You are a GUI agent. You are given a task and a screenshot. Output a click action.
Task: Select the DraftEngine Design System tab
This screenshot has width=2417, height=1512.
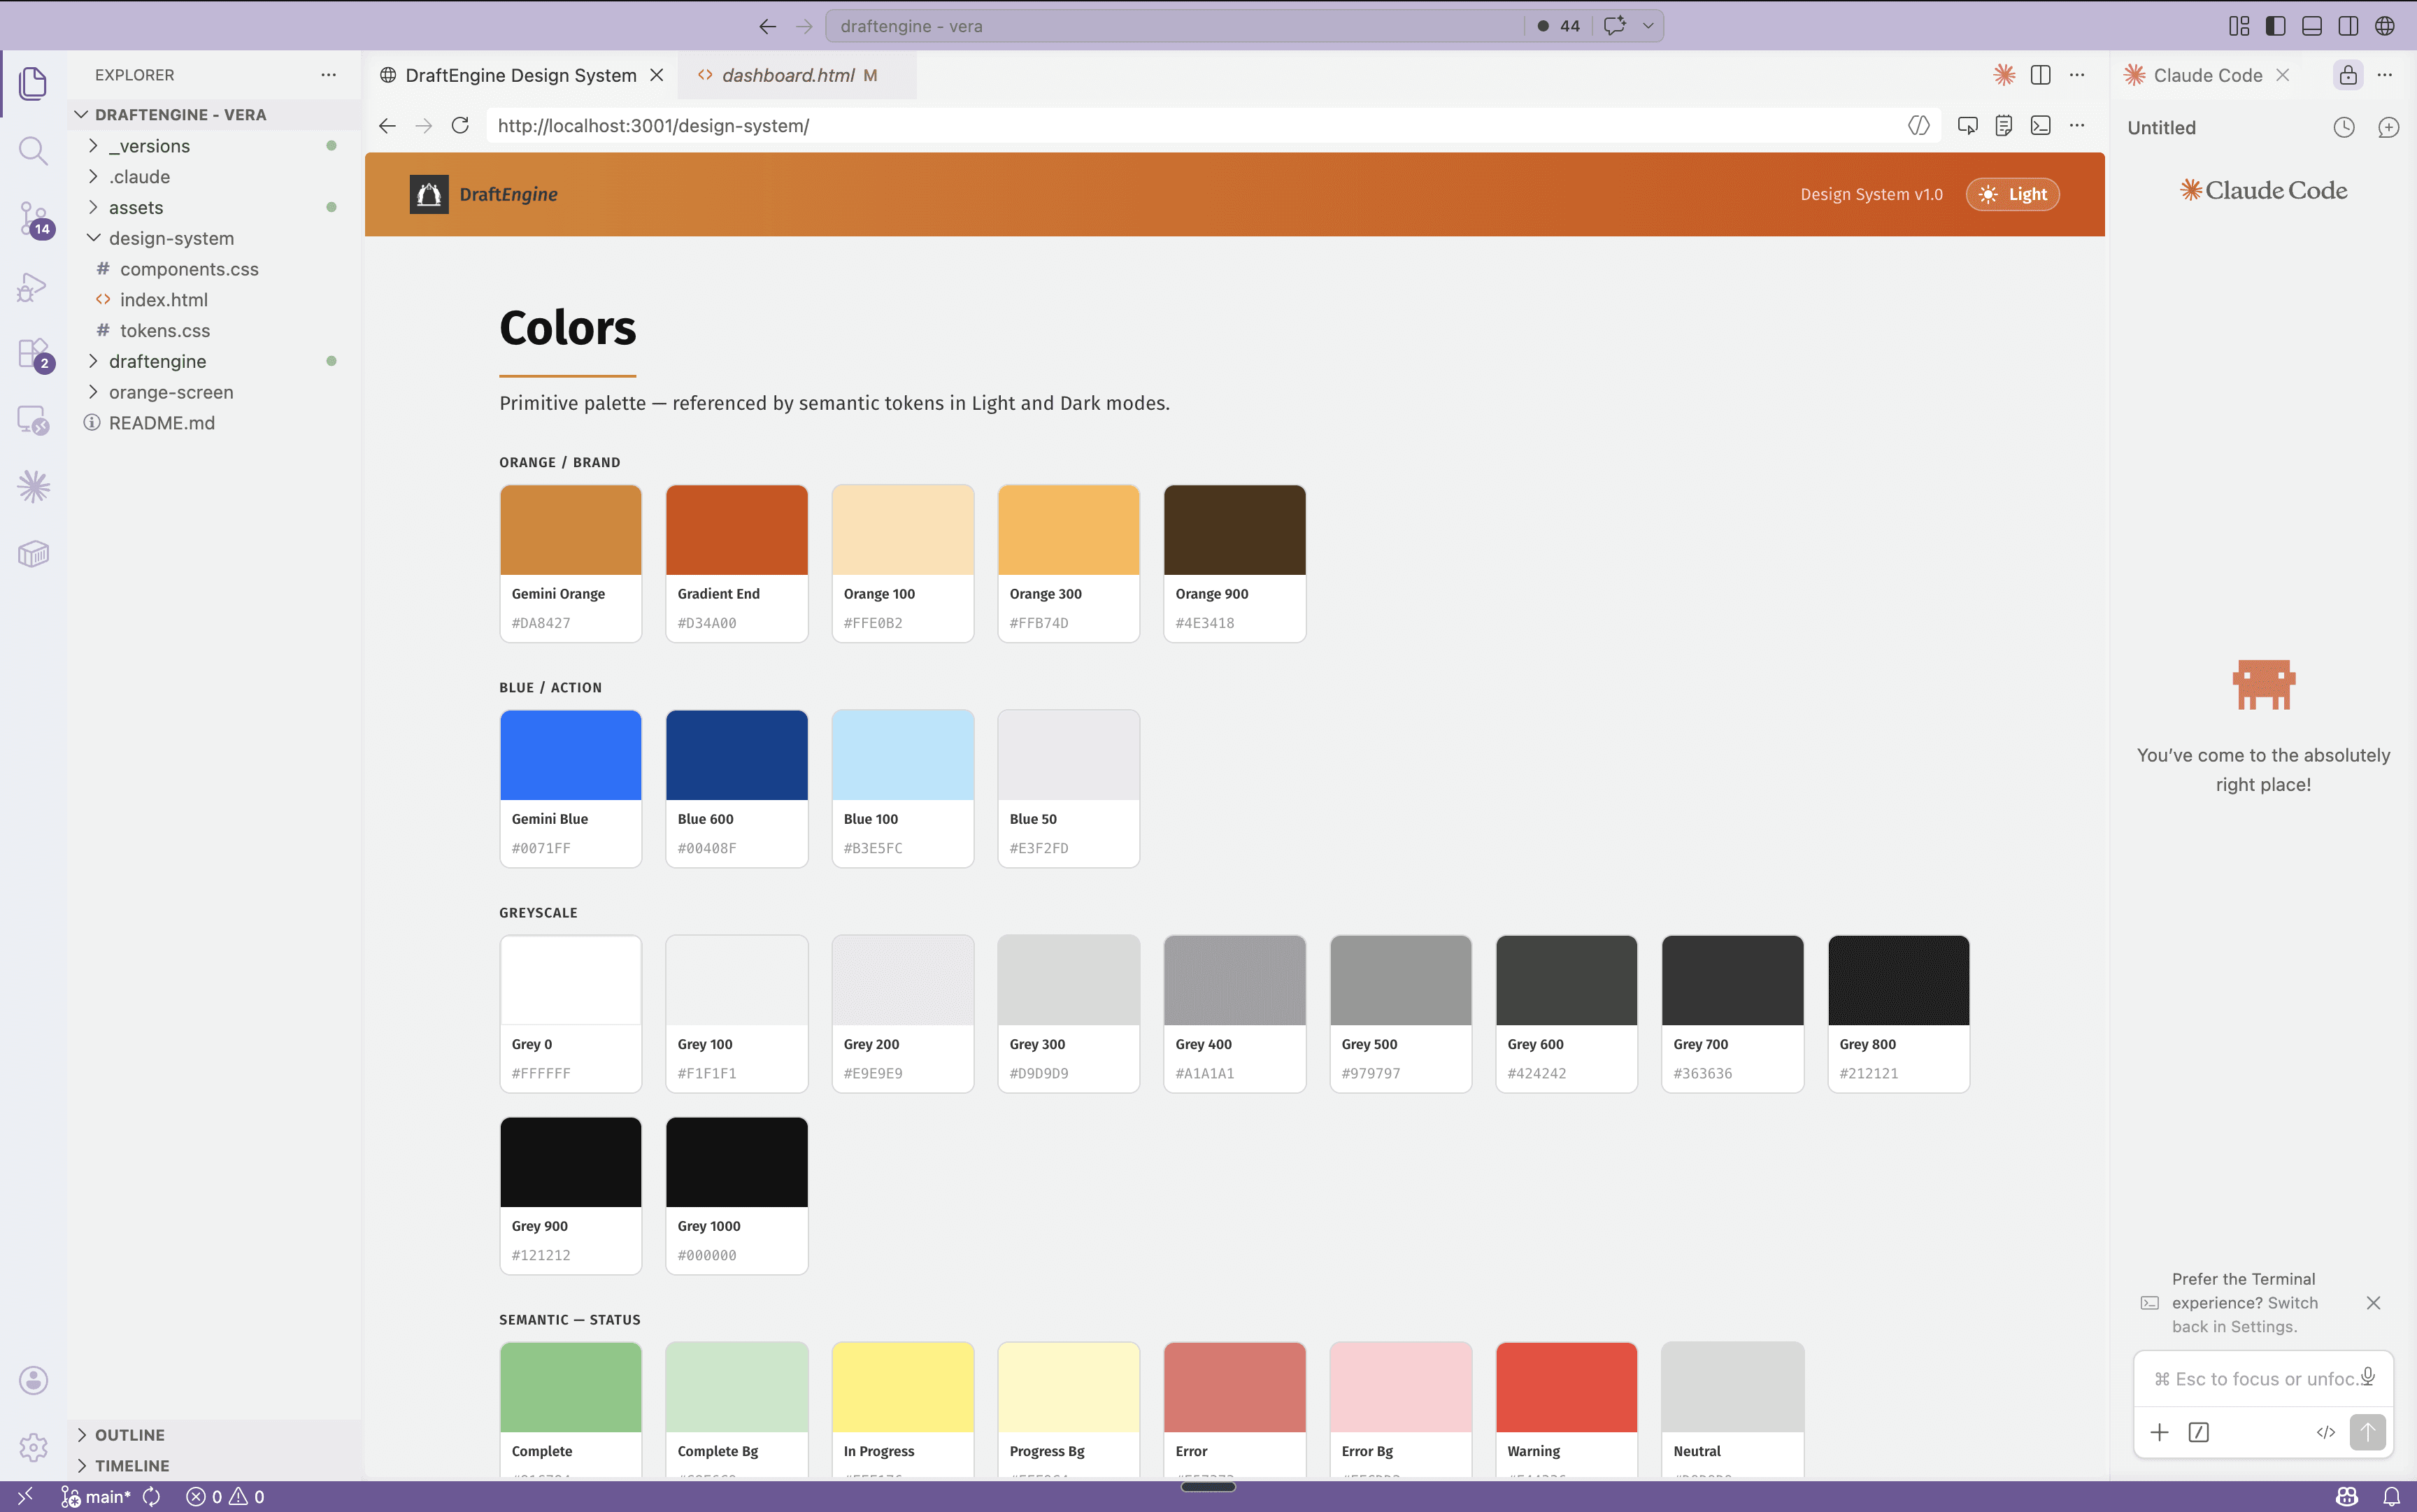(x=520, y=76)
